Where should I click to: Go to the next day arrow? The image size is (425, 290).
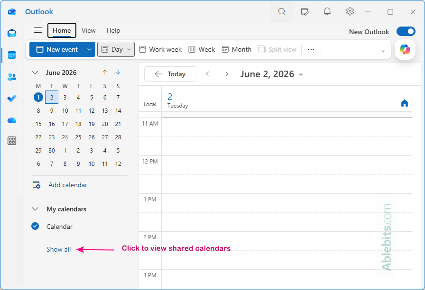pos(227,74)
